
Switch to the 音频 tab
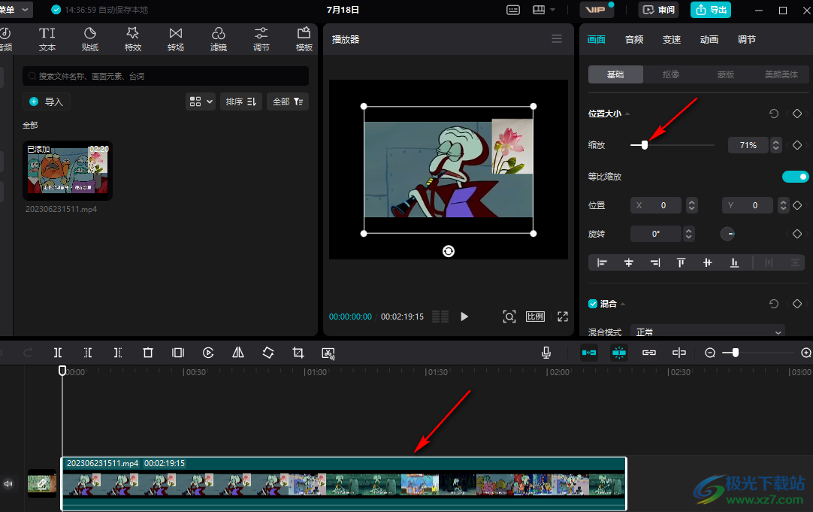[634, 39]
